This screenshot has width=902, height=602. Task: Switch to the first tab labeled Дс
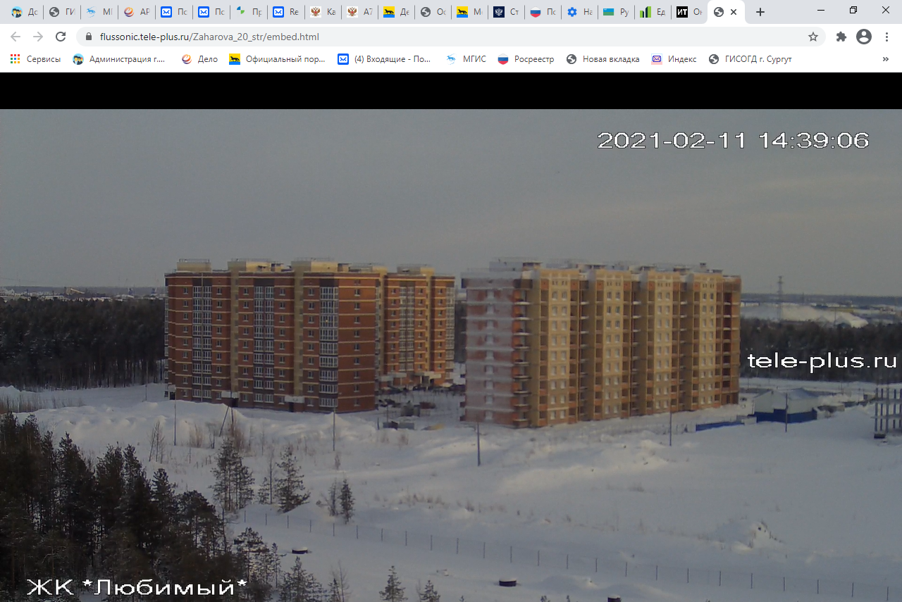(x=24, y=12)
